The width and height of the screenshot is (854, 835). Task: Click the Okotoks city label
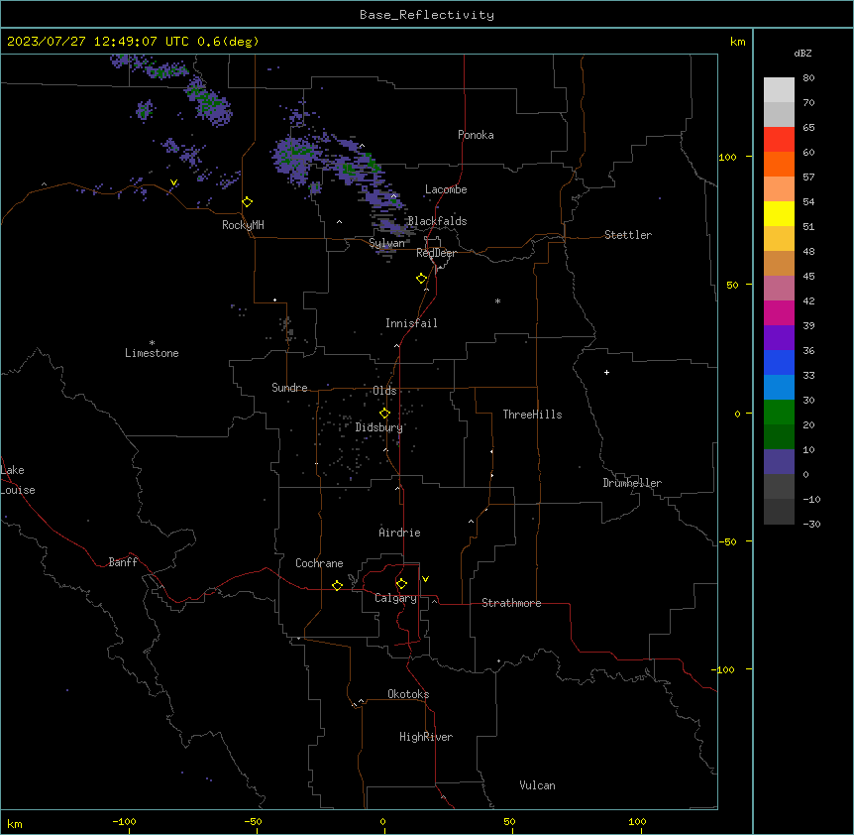(x=408, y=694)
